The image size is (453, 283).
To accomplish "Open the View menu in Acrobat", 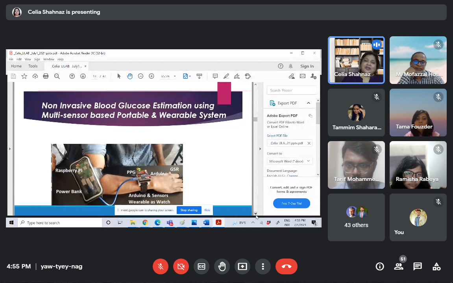I will point(28,59).
